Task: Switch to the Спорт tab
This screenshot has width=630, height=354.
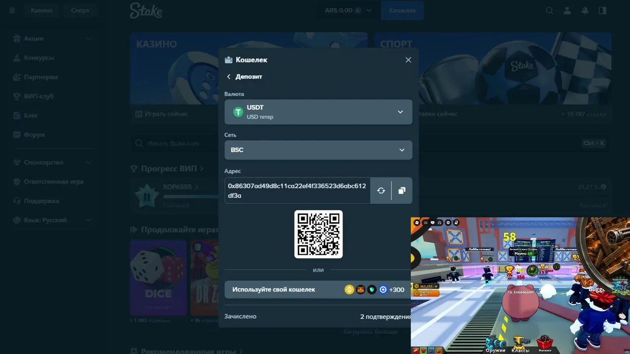Action: tap(80, 10)
